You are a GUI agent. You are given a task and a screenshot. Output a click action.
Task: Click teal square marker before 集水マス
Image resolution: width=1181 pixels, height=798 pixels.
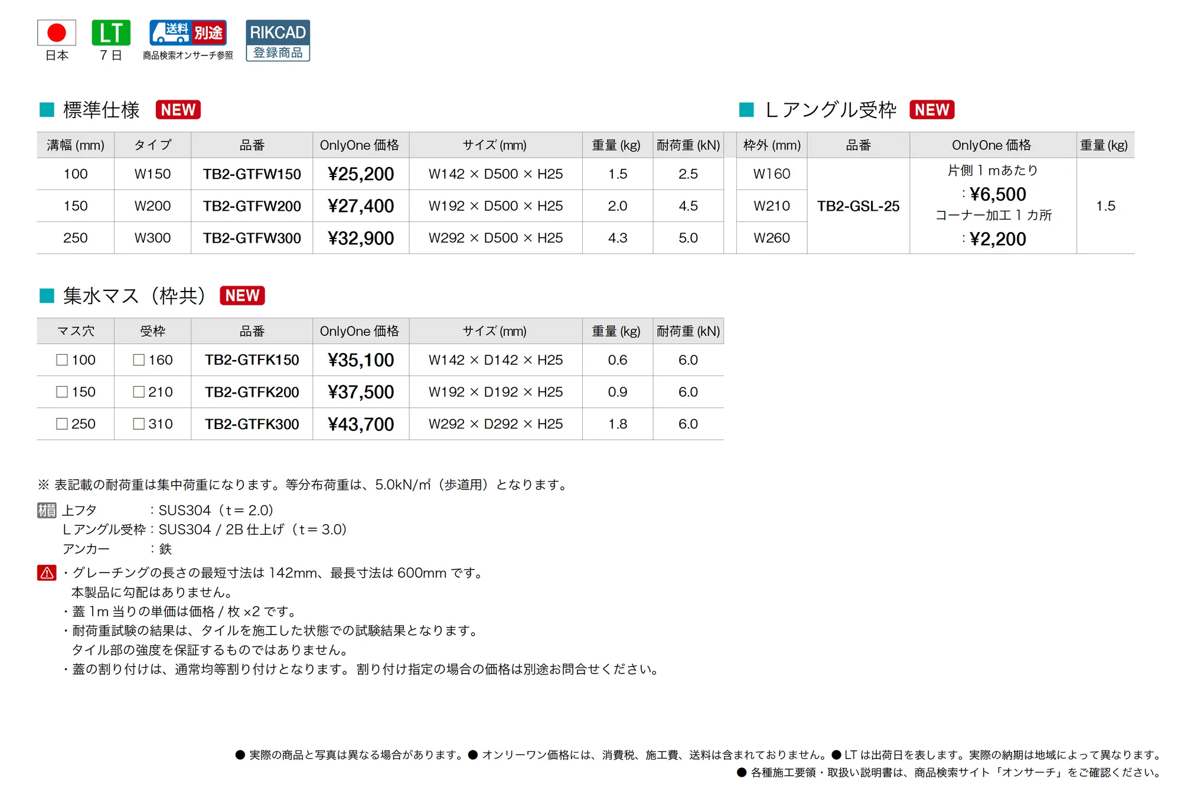click(x=47, y=295)
